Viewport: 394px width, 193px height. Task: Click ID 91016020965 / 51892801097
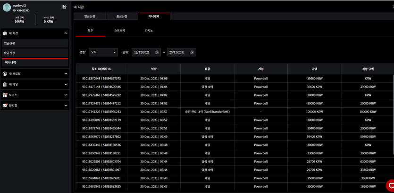point(101,170)
